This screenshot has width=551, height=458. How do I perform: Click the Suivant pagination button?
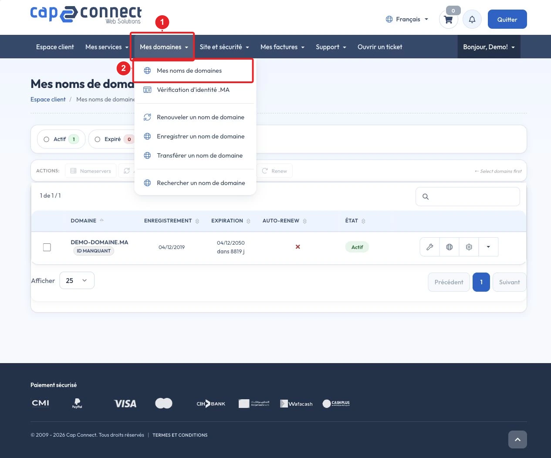(509, 282)
